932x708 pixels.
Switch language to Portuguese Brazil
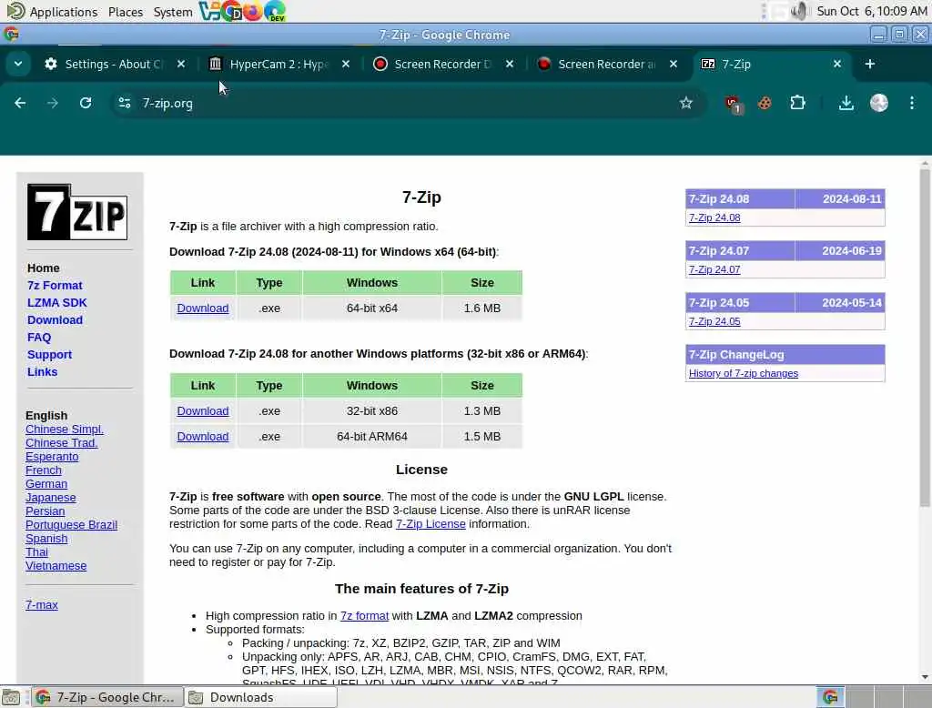(x=71, y=525)
